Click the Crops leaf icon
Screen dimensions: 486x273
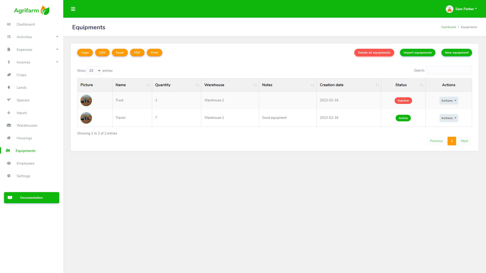point(9,75)
